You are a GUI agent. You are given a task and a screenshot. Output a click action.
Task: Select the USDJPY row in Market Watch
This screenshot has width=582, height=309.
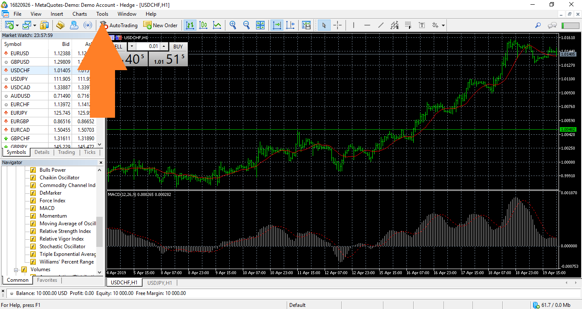click(x=49, y=79)
